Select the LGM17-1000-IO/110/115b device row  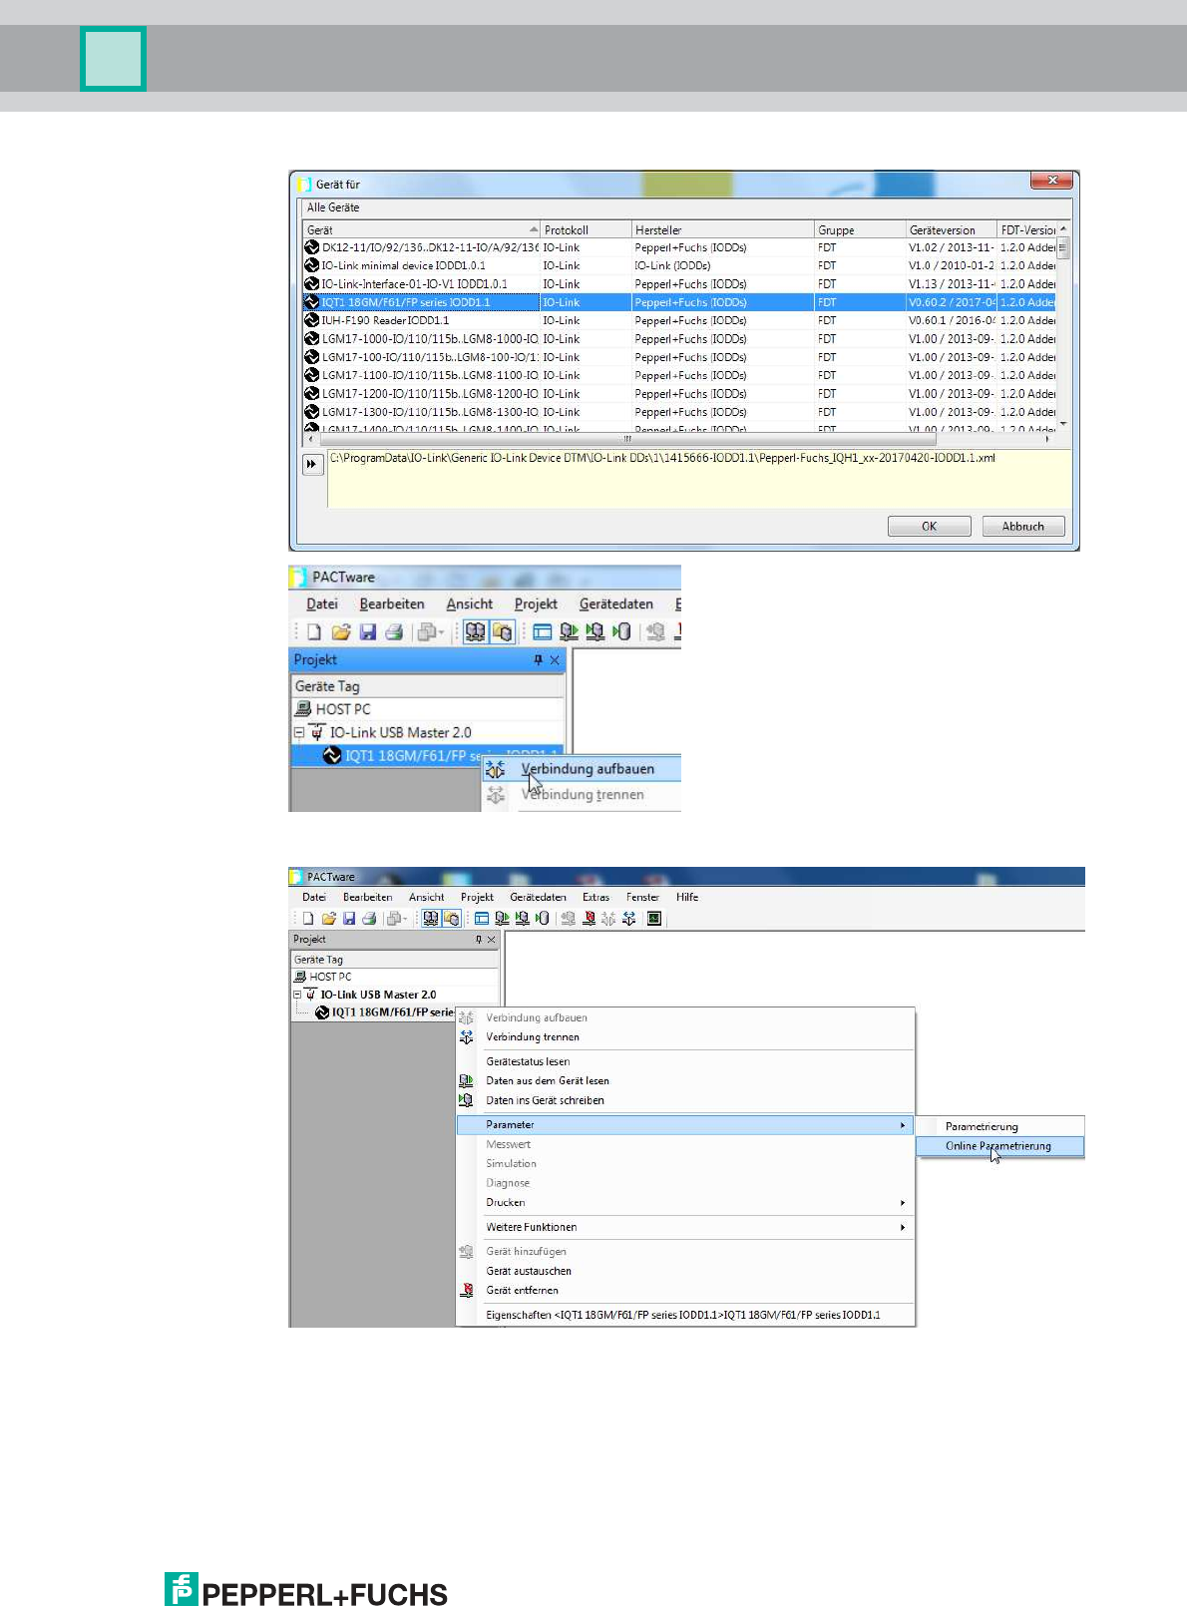point(679,339)
